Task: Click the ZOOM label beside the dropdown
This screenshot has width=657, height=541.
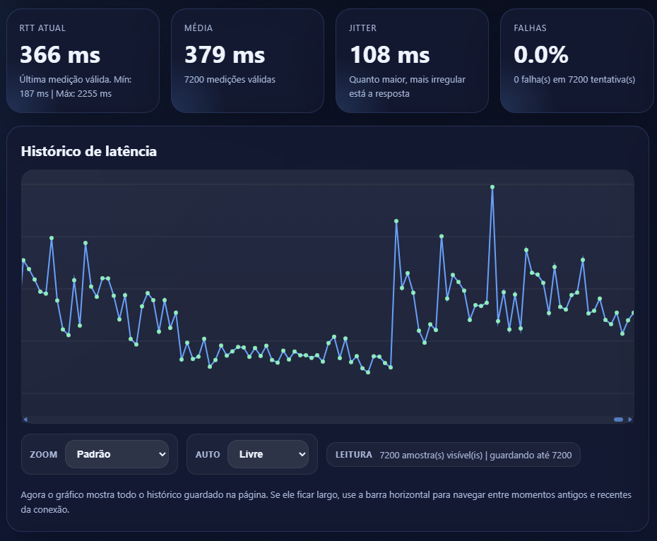Action: click(44, 454)
